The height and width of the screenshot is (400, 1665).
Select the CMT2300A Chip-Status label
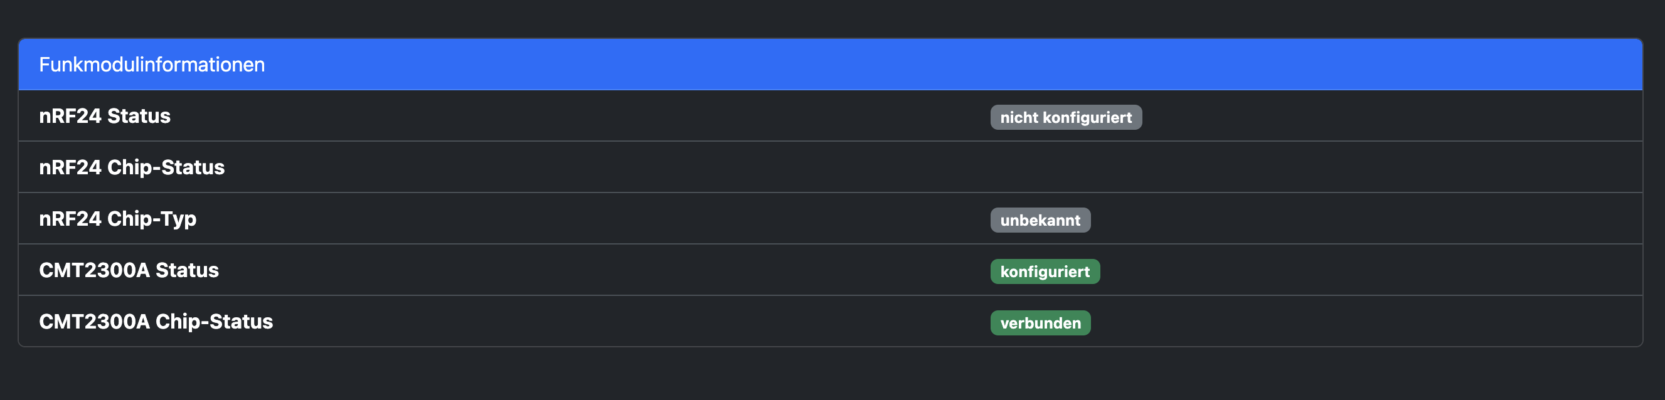(156, 321)
